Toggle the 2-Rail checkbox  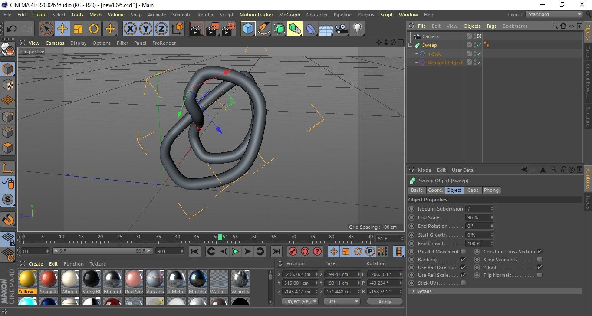(x=539, y=267)
